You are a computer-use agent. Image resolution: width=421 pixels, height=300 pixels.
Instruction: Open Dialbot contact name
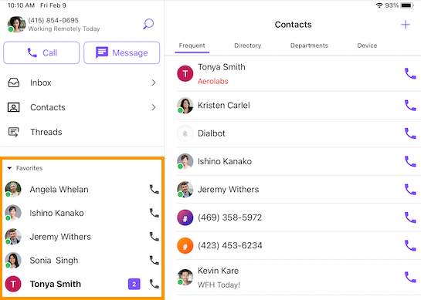[212, 133]
